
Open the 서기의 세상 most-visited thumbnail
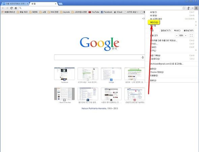pos(88,74)
